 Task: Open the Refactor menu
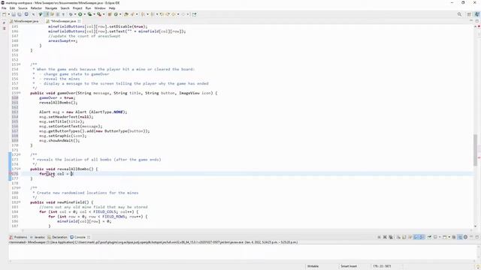(x=36, y=8)
